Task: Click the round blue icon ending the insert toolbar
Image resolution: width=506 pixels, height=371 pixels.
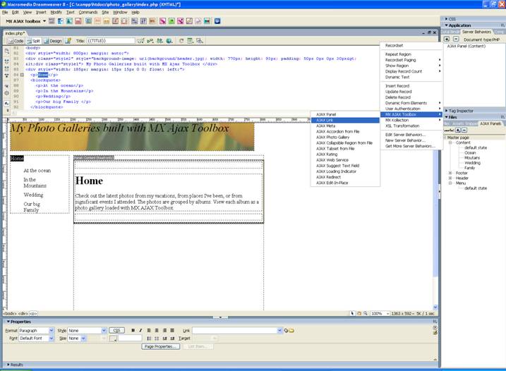Action: pyautogui.click(x=217, y=21)
